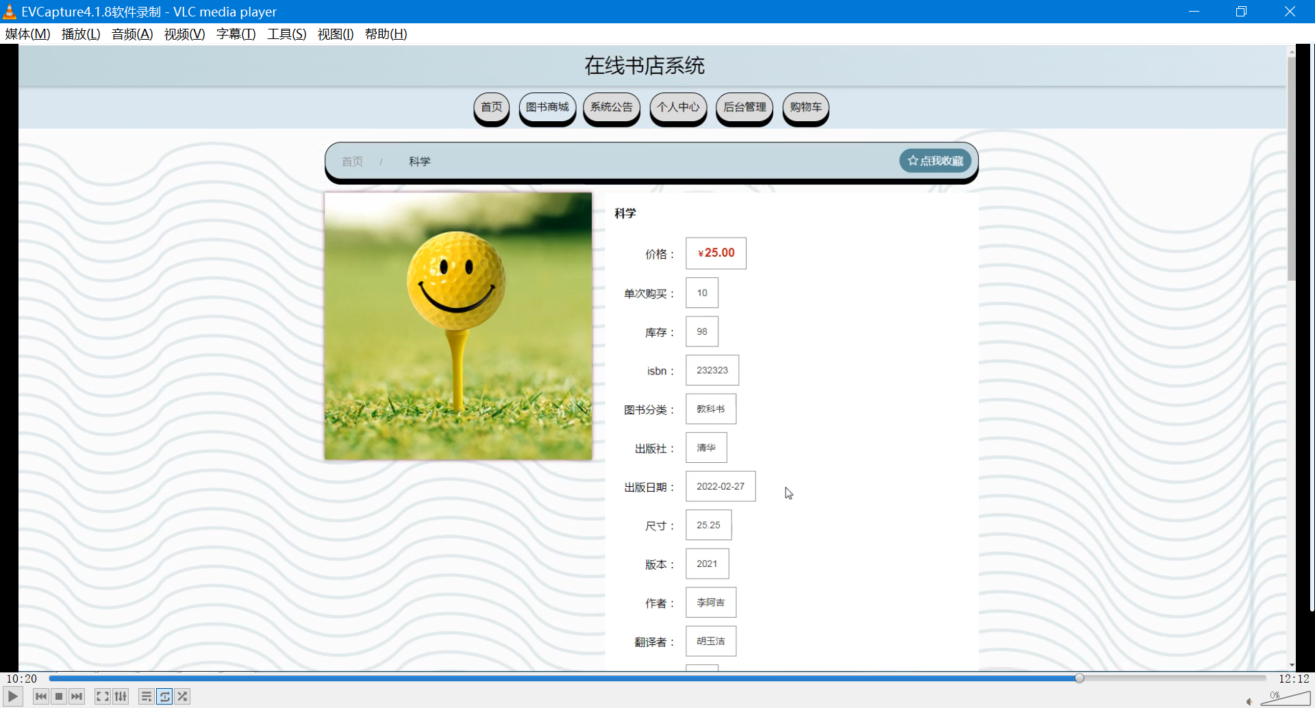Restore down the VLC window
The width and height of the screenshot is (1315, 708).
coord(1241,12)
